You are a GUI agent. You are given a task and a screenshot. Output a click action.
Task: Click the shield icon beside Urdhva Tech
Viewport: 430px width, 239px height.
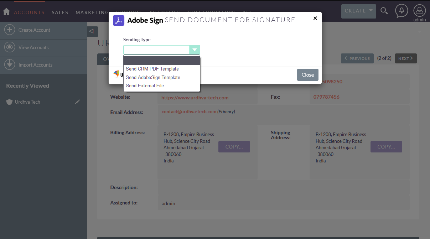tap(10, 102)
